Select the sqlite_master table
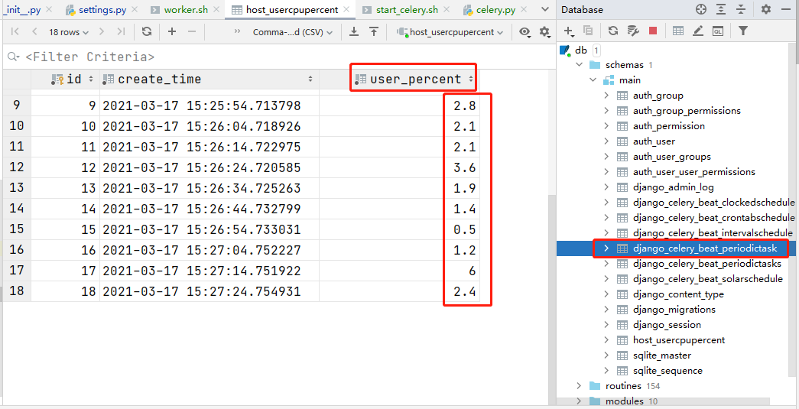This screenshot has width=799, height=409. coord(661,355)
